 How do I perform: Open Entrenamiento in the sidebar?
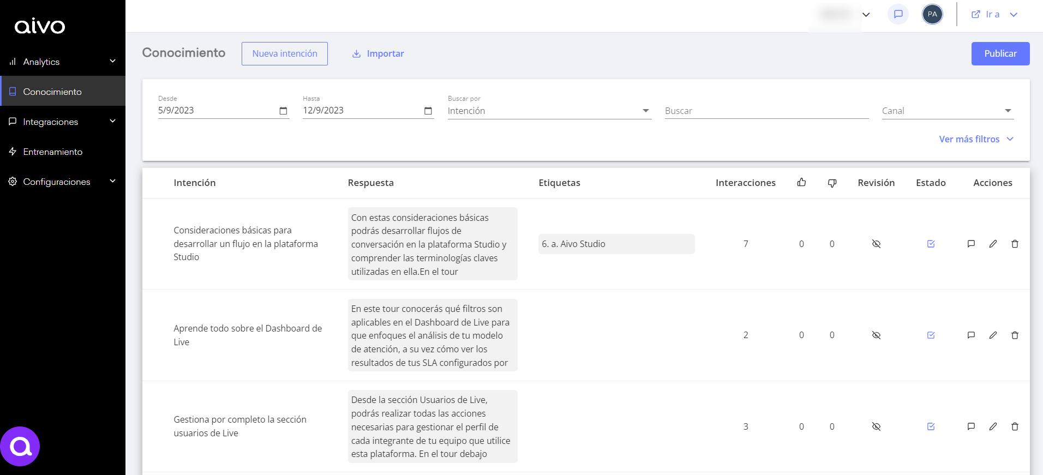tap(52, 152)
